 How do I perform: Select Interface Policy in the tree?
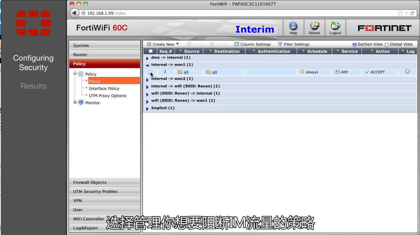coord(104,88)
